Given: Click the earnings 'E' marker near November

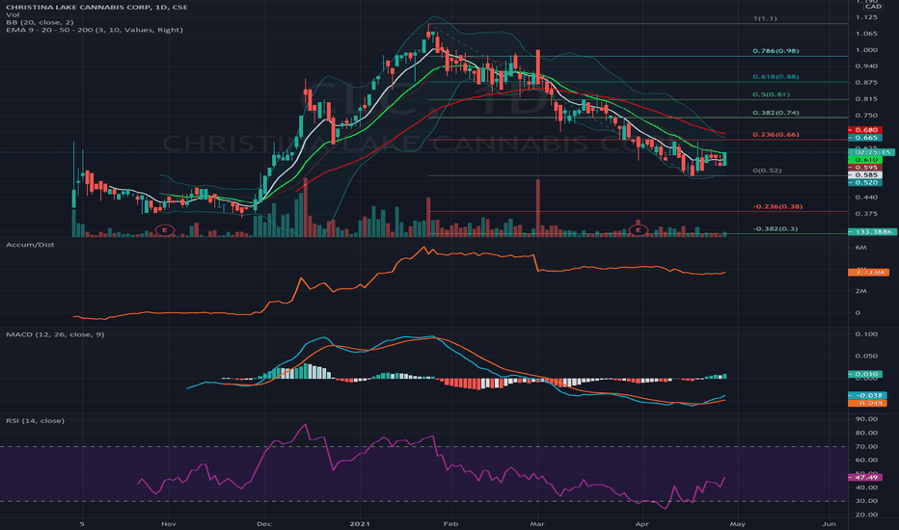Looking at the screenshot, I should pos(165,229).
